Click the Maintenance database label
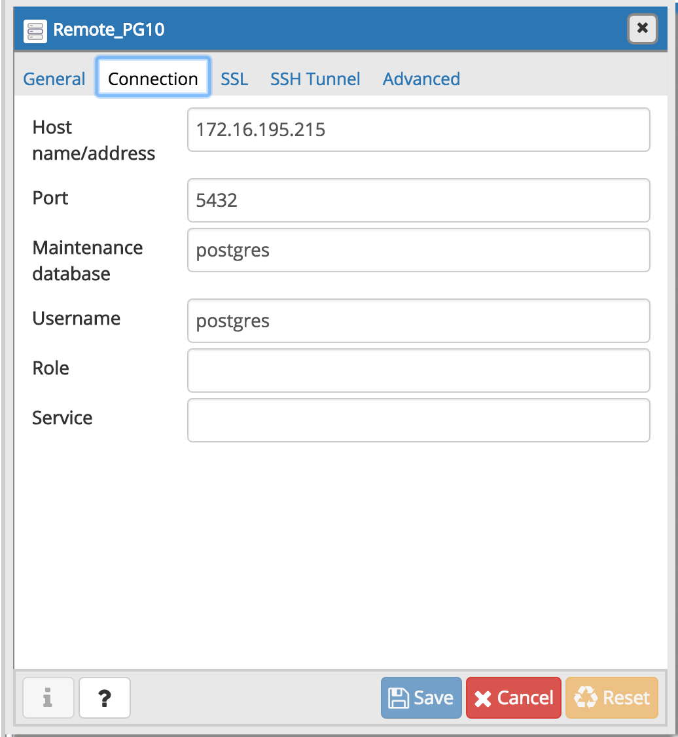The image size is (678, 737). point(88,261)
